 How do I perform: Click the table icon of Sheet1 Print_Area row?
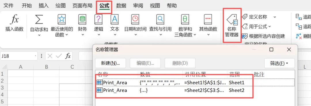[100, 82]
